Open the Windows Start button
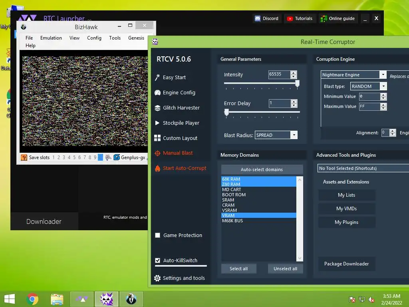The image size is (409, 307). (x=10, y=299)
